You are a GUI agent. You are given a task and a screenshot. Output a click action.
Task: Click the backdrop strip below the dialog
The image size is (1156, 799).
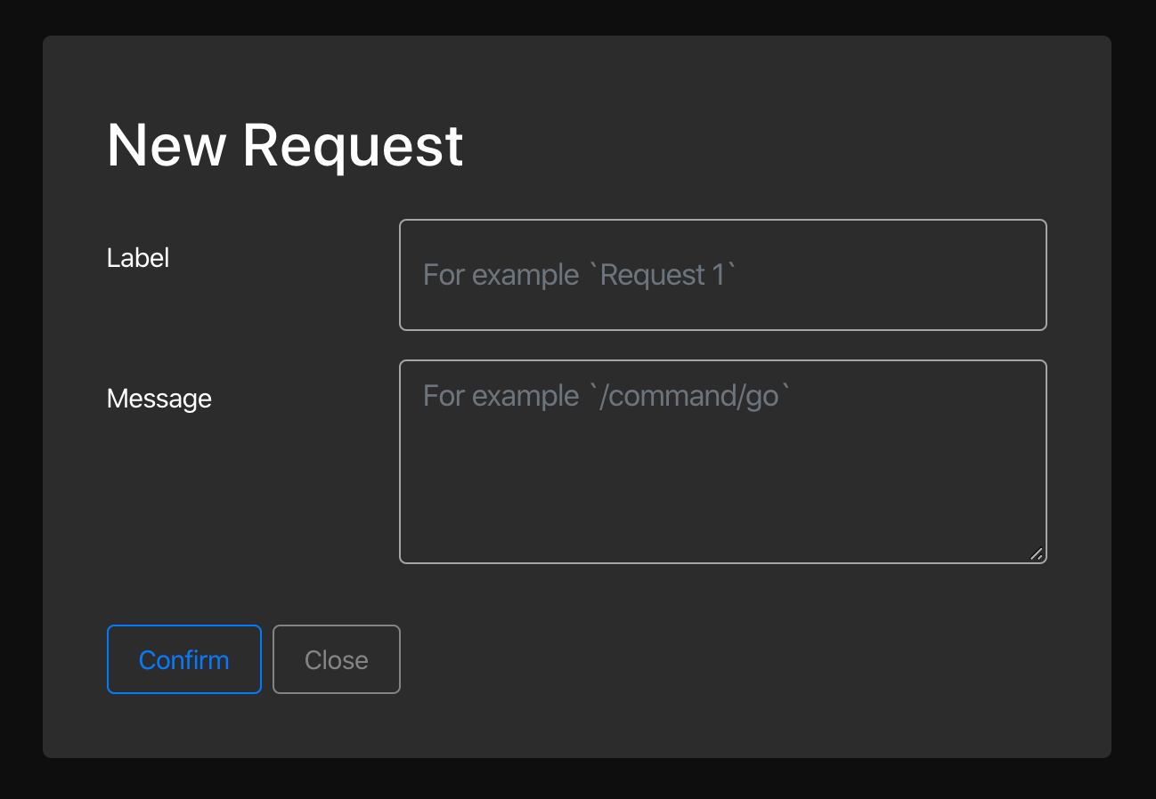pyautogui.click(x=577, y=779)
